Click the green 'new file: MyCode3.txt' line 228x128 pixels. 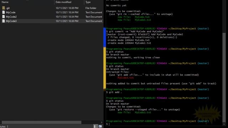pos(134,112)
